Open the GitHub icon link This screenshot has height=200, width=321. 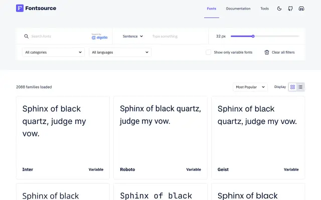point(290,8)
